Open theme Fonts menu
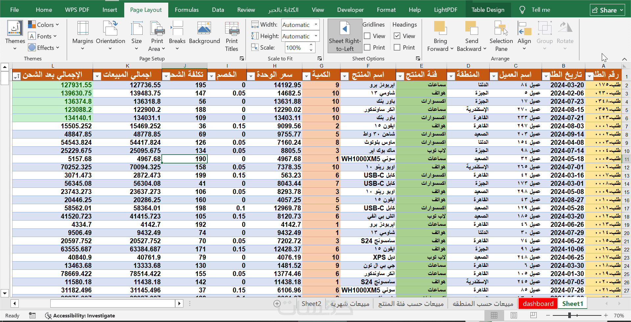 click(42, 36)
